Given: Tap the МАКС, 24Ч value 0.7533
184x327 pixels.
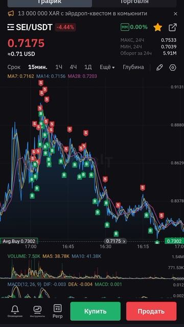Looking at the screenshot, I should click(169, 40).
